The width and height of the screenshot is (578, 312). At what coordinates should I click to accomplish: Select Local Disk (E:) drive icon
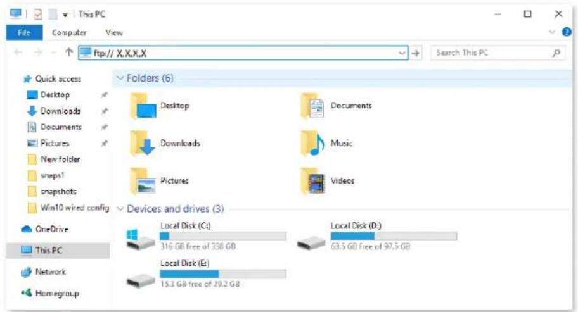[x=141, y=281]
